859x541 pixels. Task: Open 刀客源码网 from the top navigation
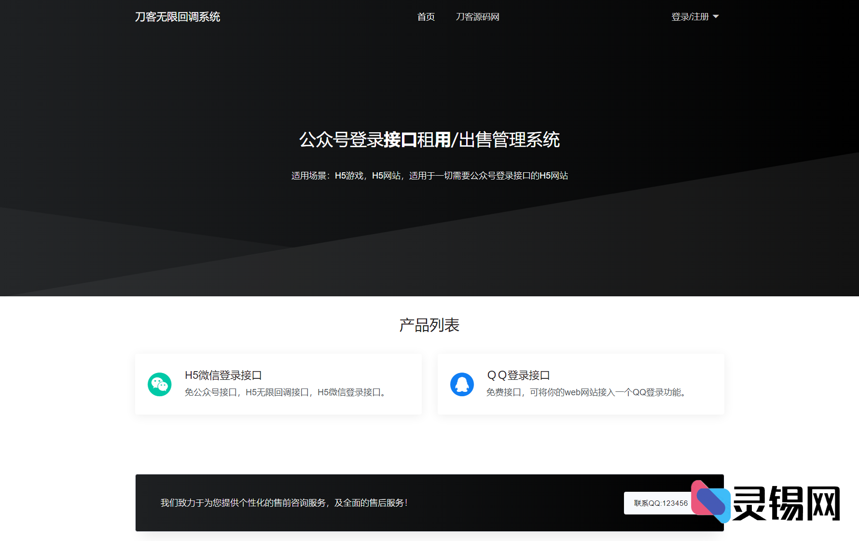(x=478, y=17)
